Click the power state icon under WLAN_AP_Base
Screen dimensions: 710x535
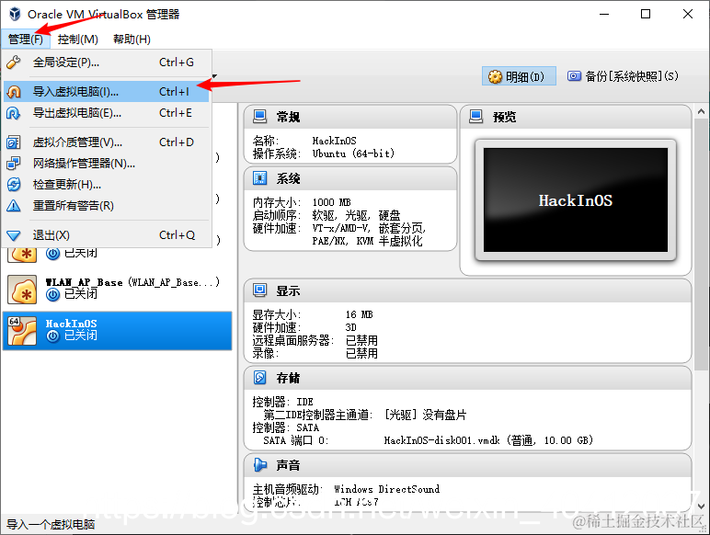point(53,295)
